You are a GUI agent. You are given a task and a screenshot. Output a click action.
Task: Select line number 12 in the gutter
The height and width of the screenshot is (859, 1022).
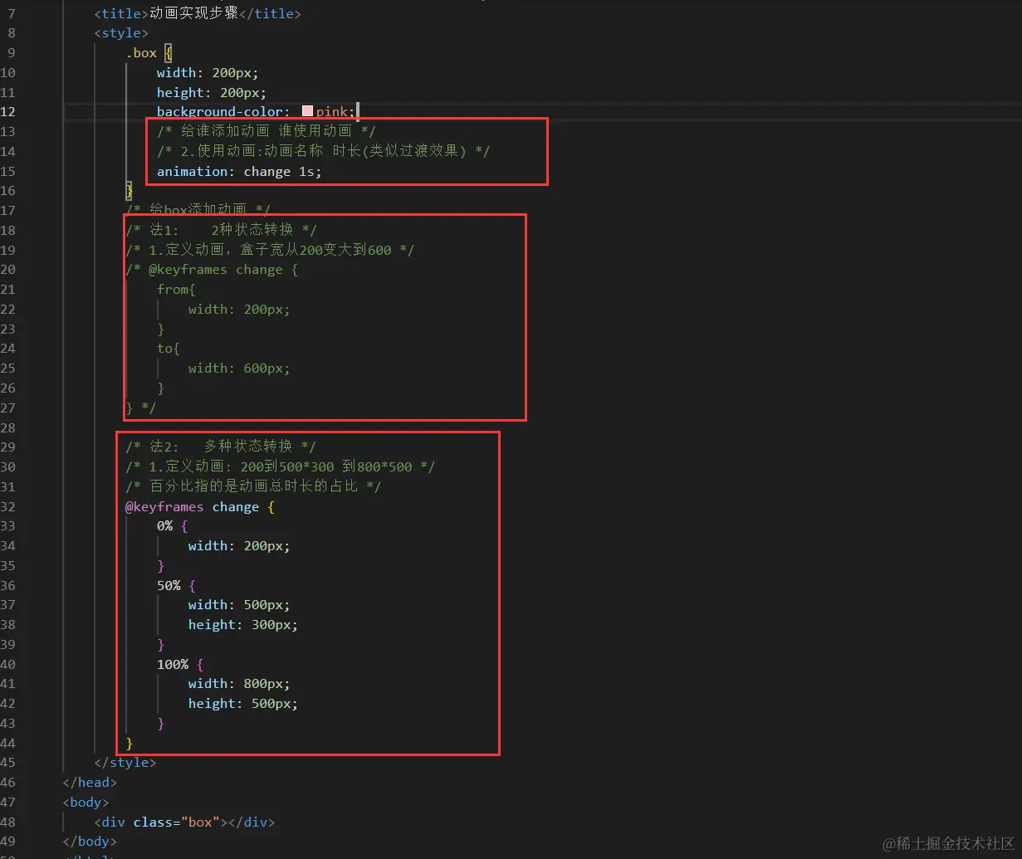click(8, 112)
